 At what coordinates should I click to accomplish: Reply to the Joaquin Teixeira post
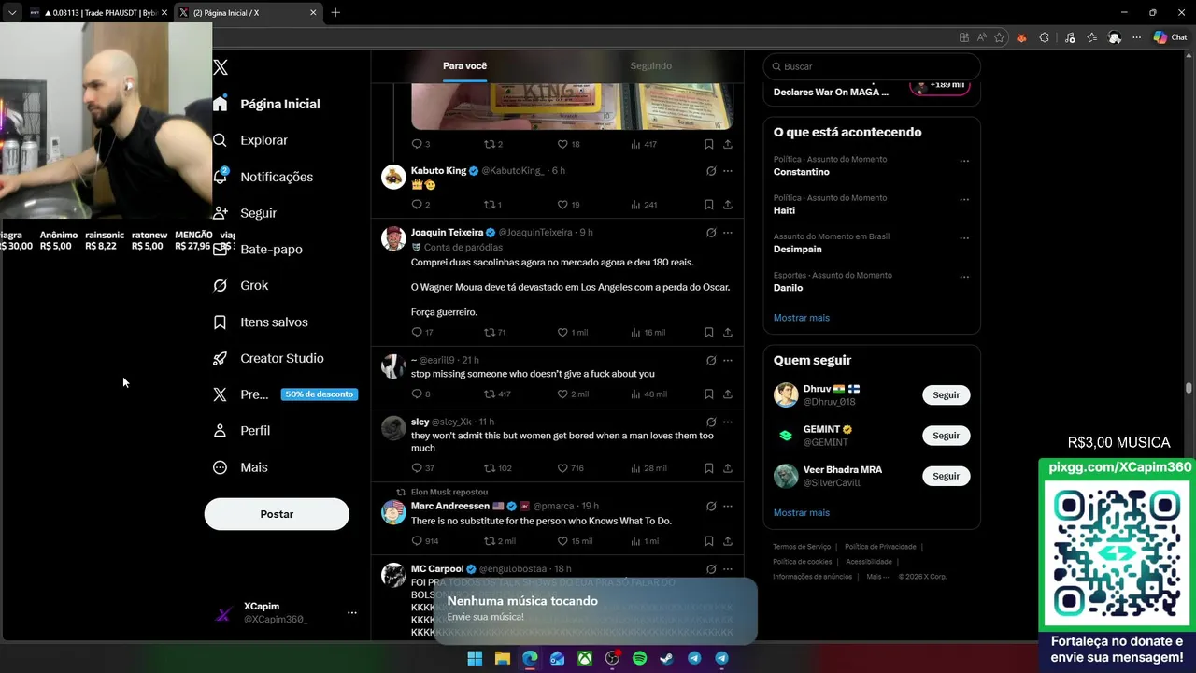(x=422, y=333)
